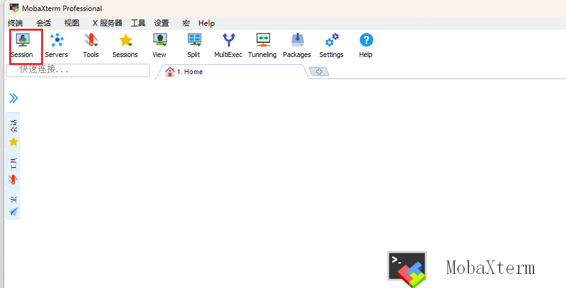Image resolution: width=566 pixels, height=288 pixels.
Task: Open the 工具 sidebar tab
Action: tap(14, 169)
